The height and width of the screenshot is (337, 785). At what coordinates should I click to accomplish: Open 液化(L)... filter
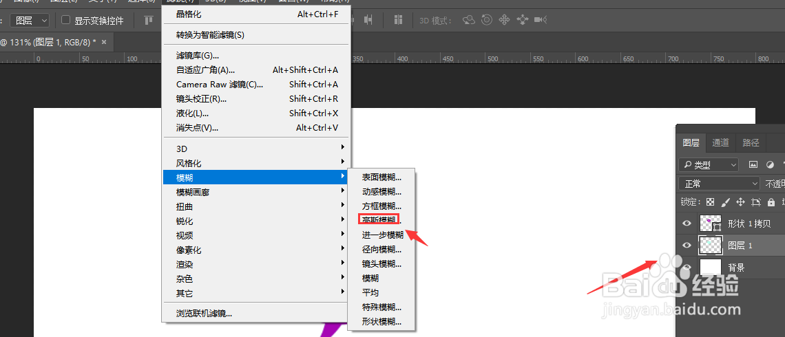pyautogui.click(x=255, y=113)
